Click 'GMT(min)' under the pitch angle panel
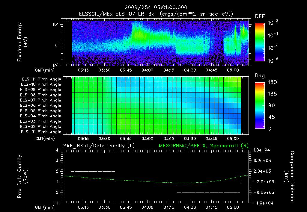The image size is (307, 212). pos(45,139)
